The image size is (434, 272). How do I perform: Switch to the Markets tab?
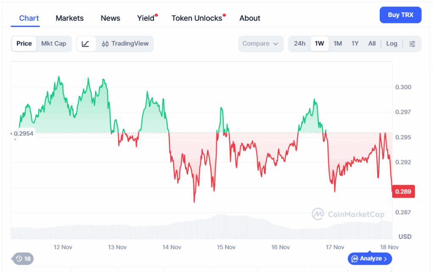70,18
